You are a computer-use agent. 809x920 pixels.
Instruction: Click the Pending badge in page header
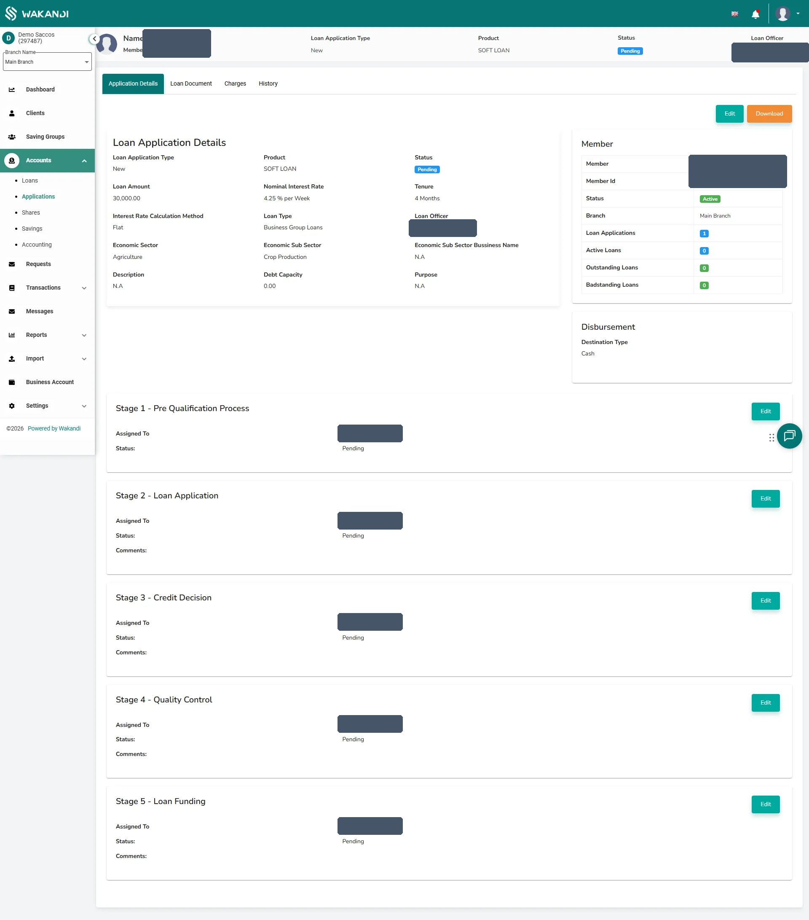(x=630, y=51)
